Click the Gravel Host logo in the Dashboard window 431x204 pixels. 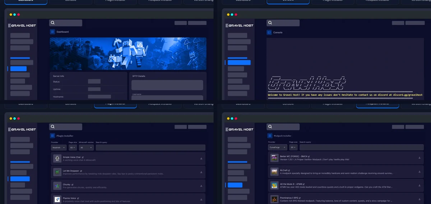tap(22, 25)
